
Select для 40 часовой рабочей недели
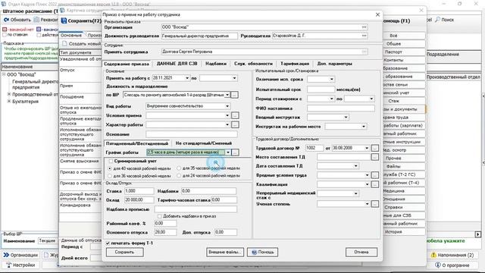click(110, 168)
